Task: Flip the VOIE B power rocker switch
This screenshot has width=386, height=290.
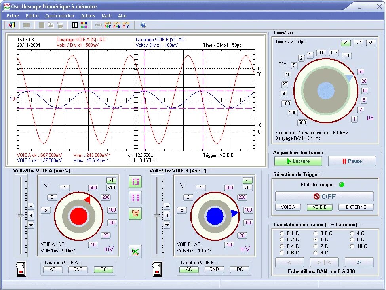Action: [157, 269]
